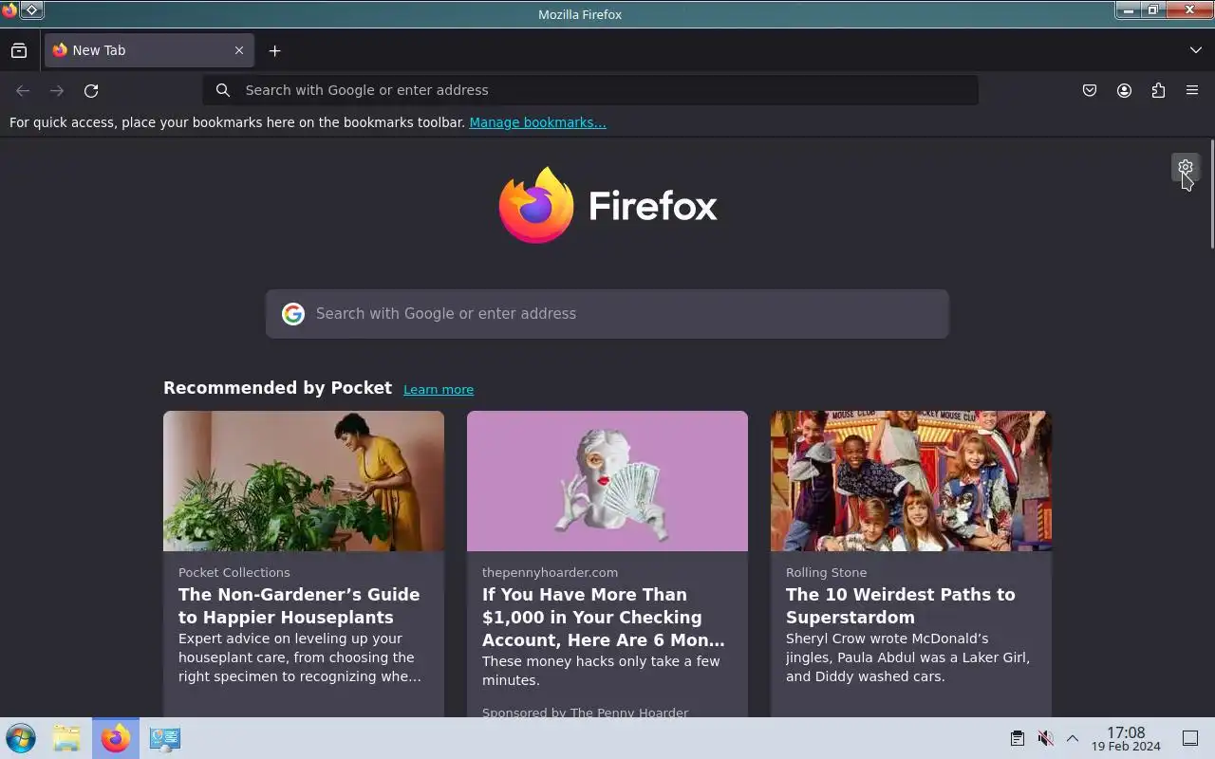Open clock showing 17:08
The image size is (1215, 759).
1126,738
